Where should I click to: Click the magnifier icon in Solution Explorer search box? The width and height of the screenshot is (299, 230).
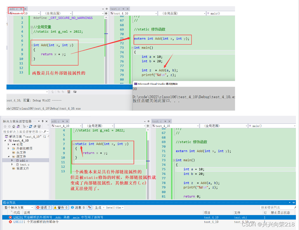[45, 131]
